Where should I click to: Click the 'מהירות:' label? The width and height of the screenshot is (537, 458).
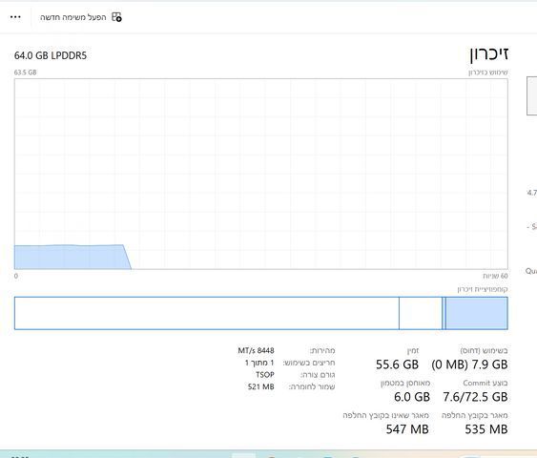[322, 350]
